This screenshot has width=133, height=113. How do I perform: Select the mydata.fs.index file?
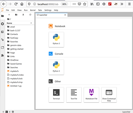click(20, 75)
